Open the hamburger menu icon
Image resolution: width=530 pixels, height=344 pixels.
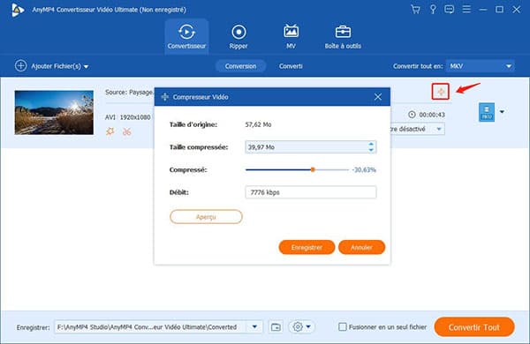(466, 9)
